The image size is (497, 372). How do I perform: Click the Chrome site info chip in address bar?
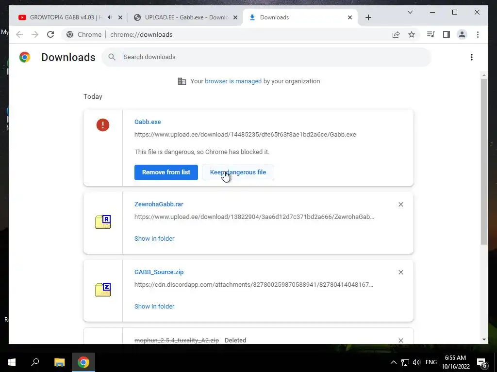click(x=84, y=34)
